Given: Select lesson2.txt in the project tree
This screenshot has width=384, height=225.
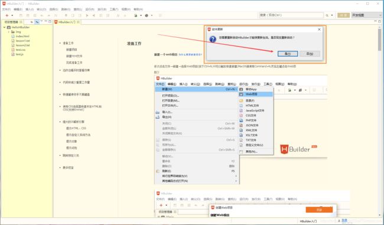Looking at the screenshot, I should (23, 45).
